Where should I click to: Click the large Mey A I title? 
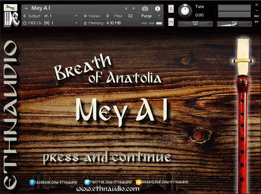pos(122,112)
